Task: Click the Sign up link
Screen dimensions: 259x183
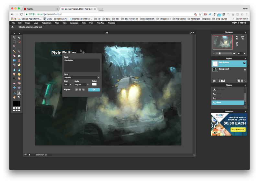Action: coord(243,23)
